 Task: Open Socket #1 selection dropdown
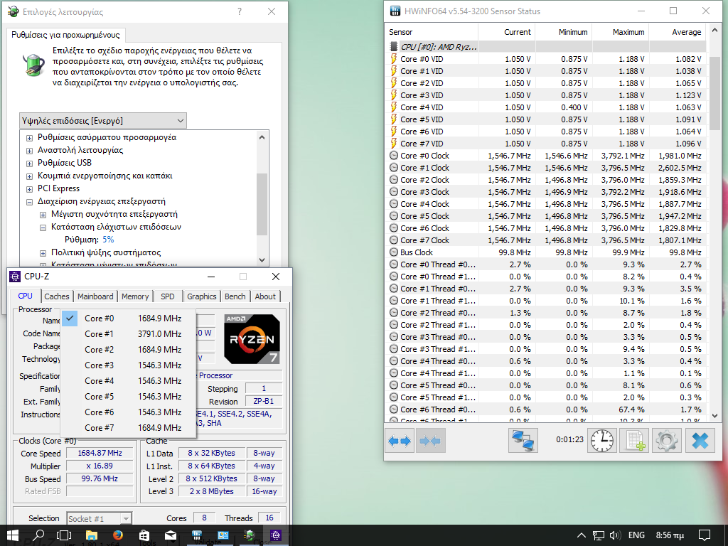100,518
